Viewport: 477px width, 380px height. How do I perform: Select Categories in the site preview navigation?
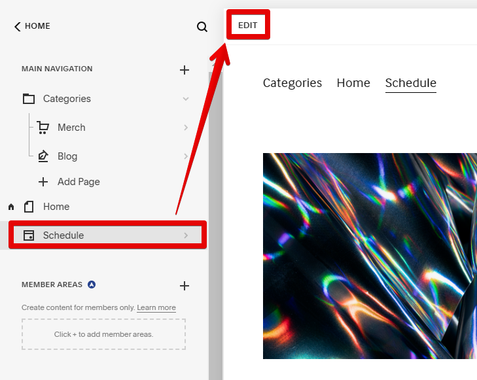pyautogui.click(x=292, y=83)
